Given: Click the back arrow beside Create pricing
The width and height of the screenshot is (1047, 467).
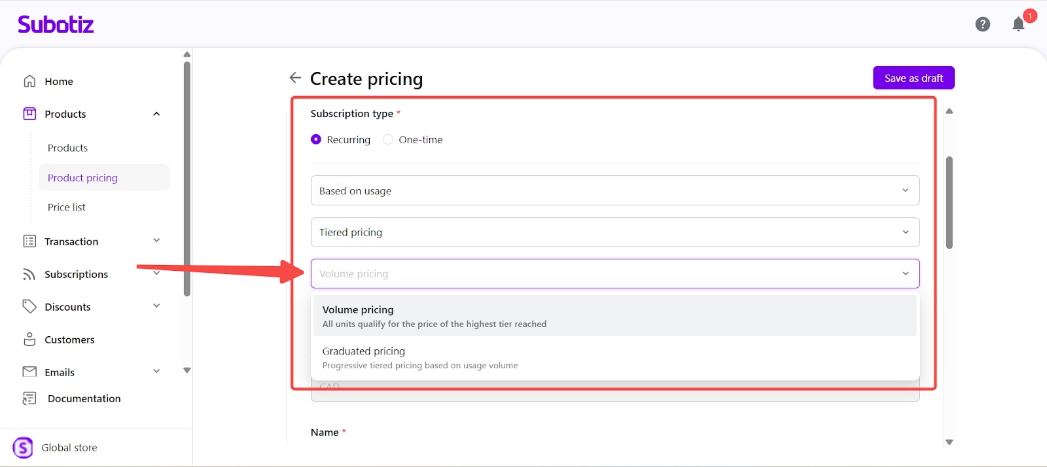Looking at the screenshot, I should (295, 78).
